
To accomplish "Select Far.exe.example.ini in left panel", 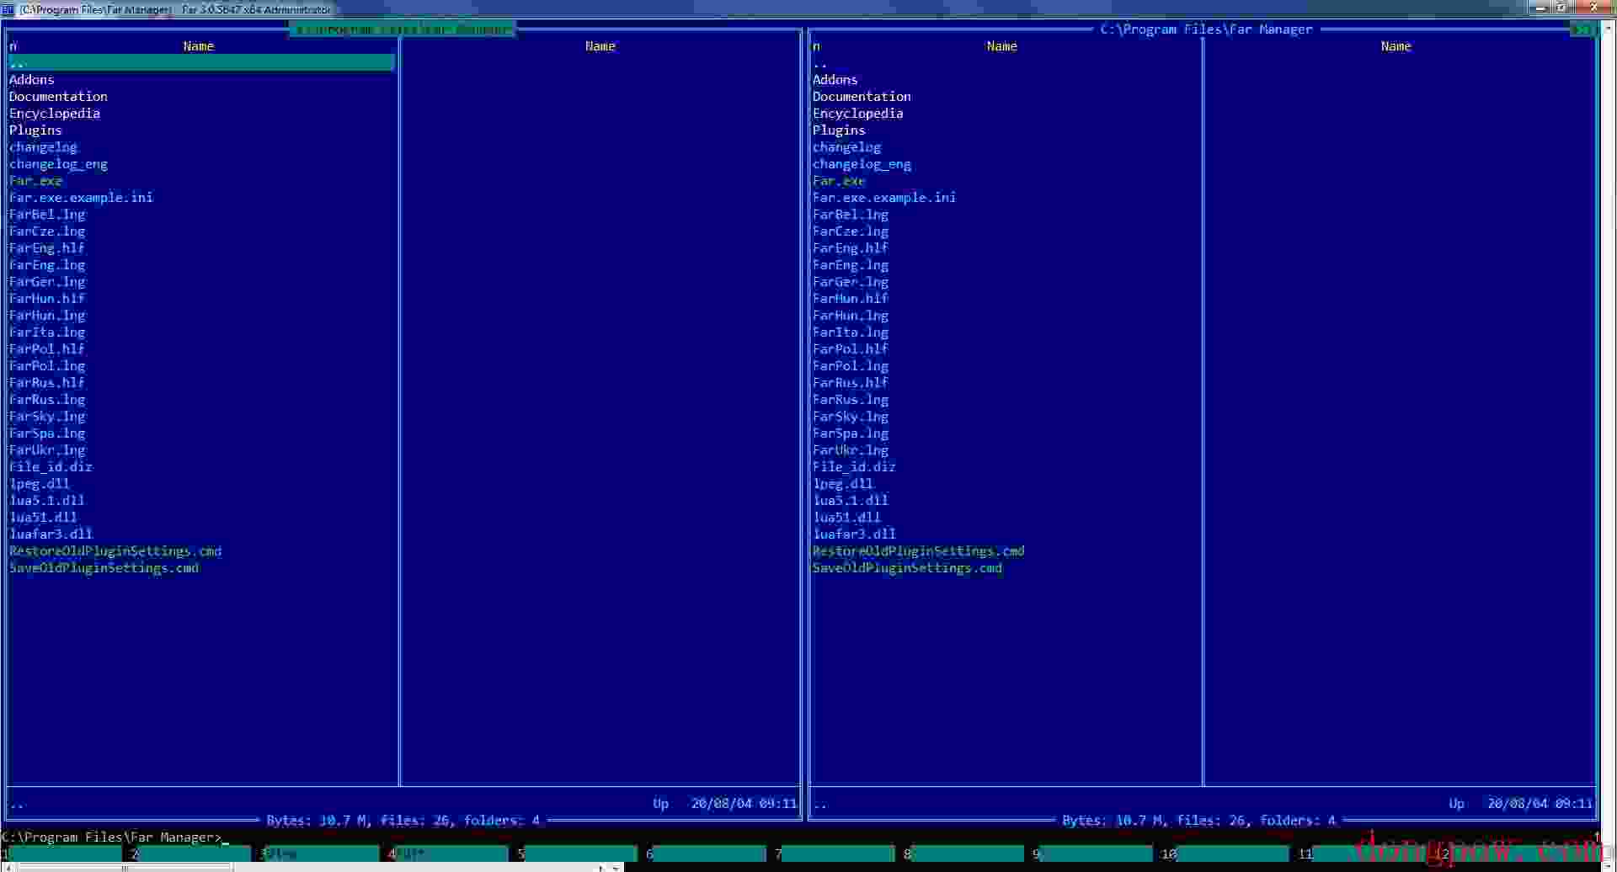I will pos(81,198).
